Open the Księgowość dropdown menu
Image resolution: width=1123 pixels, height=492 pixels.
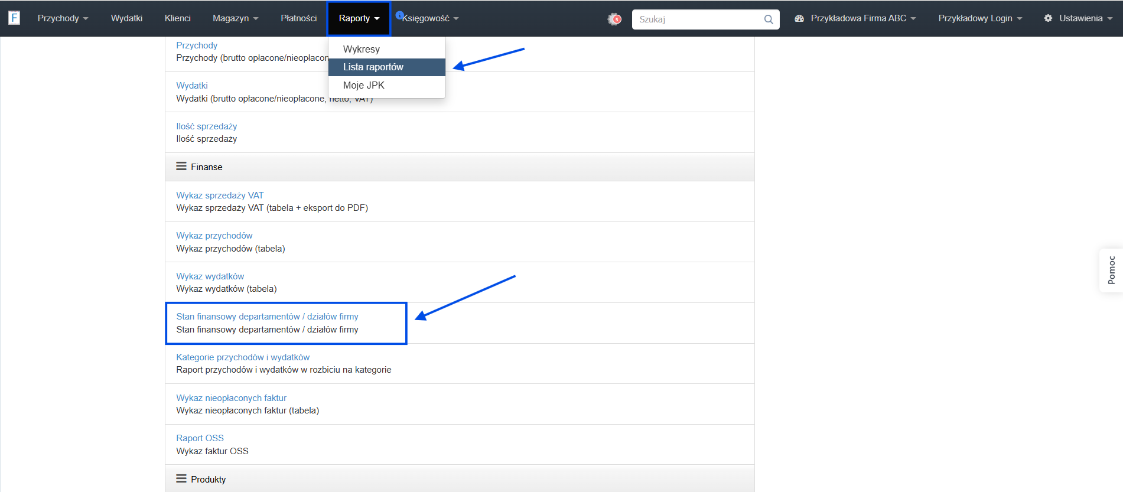[430, 18]
